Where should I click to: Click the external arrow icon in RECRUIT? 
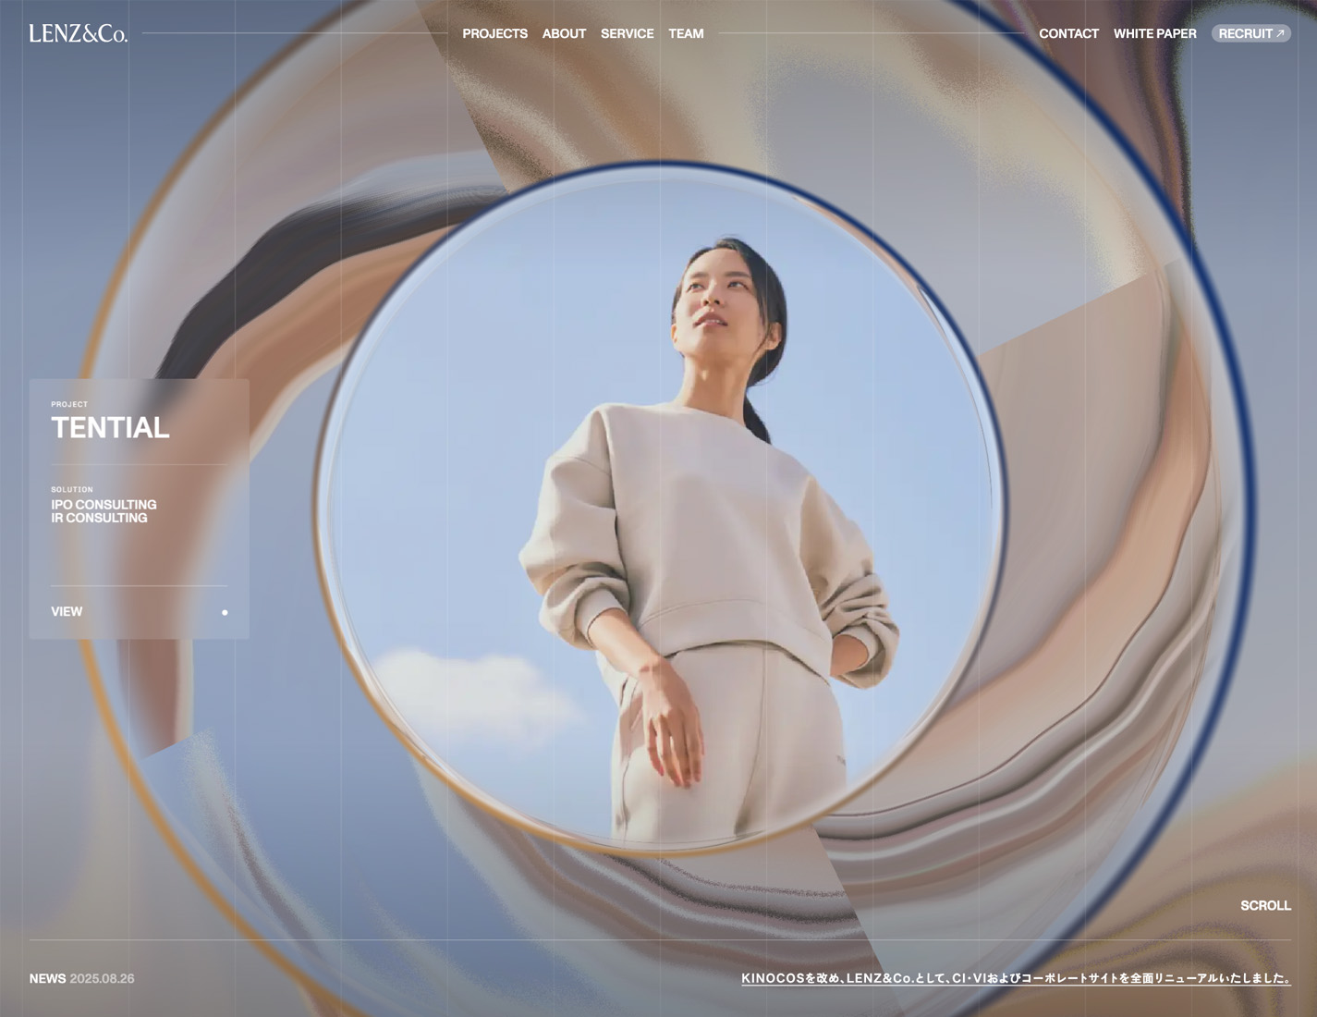coord(1280,33)
